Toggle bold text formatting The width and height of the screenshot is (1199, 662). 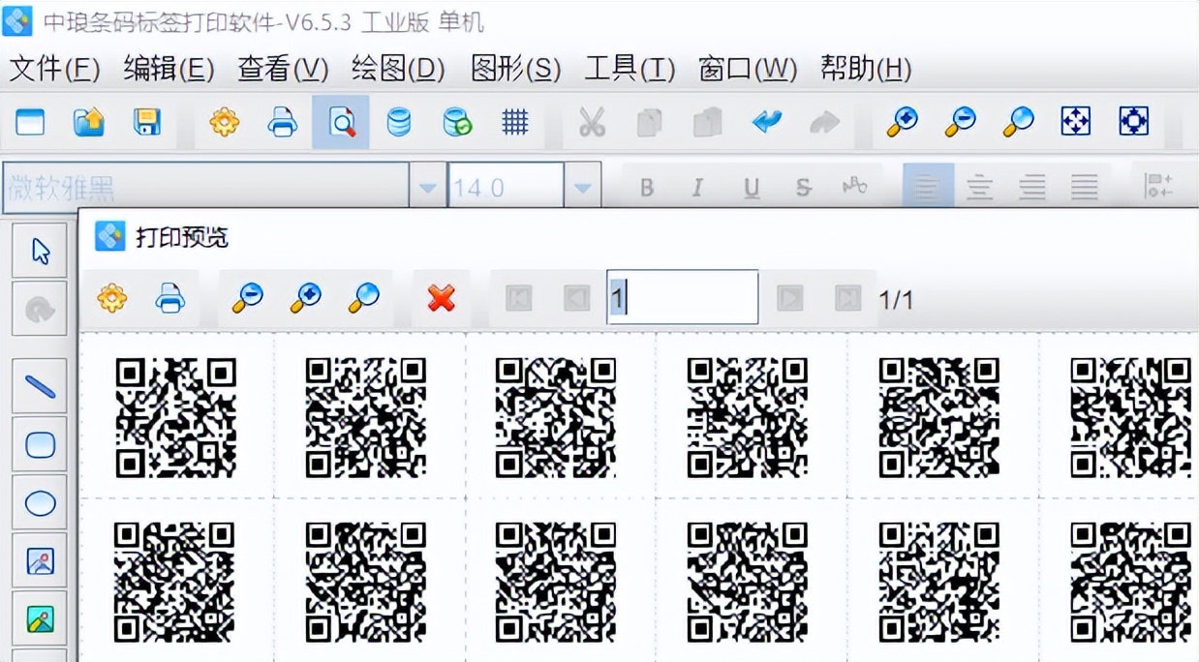click(646, 187)
